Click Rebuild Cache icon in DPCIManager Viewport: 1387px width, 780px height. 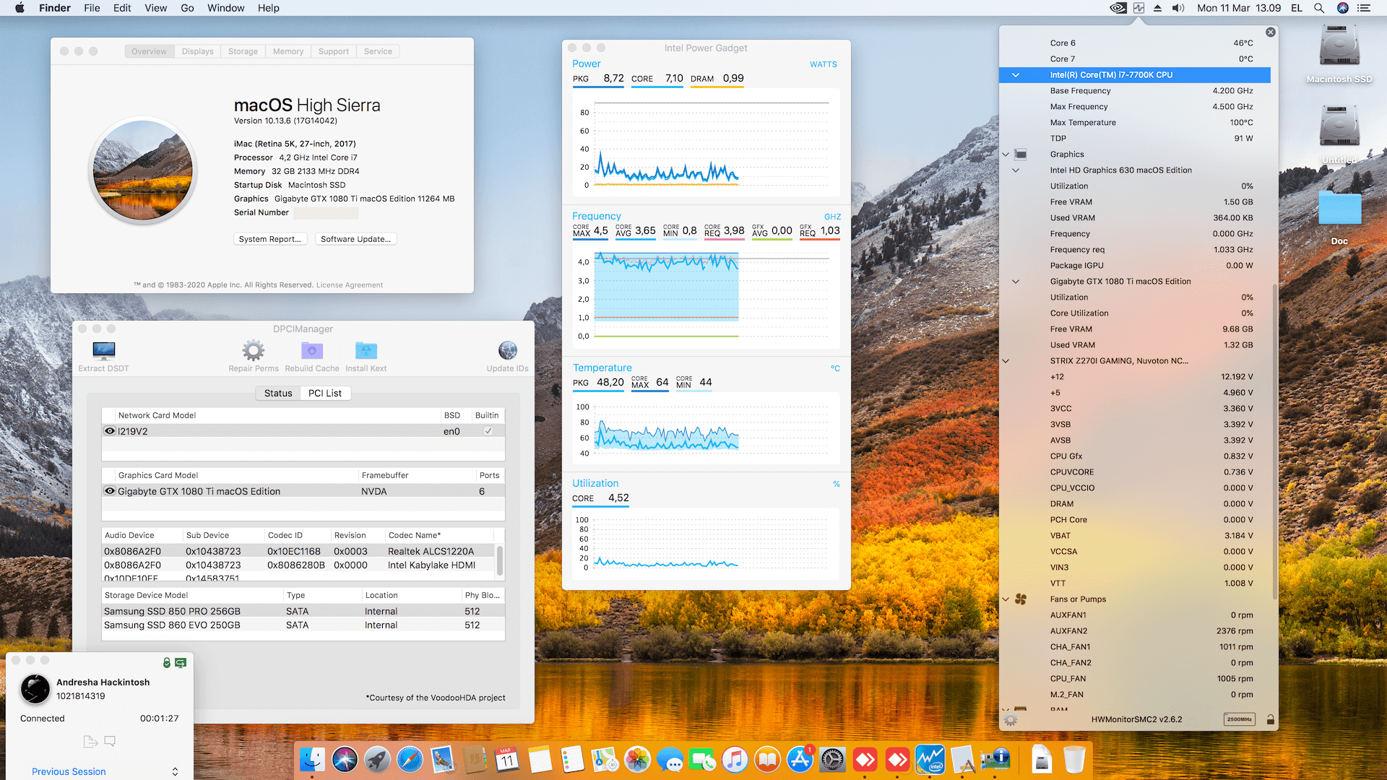tap(312, 351)
